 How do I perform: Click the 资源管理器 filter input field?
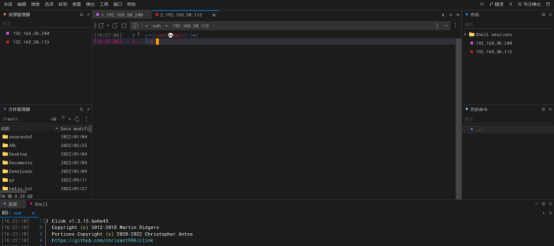pyautogui.click(x=46, y=23)
